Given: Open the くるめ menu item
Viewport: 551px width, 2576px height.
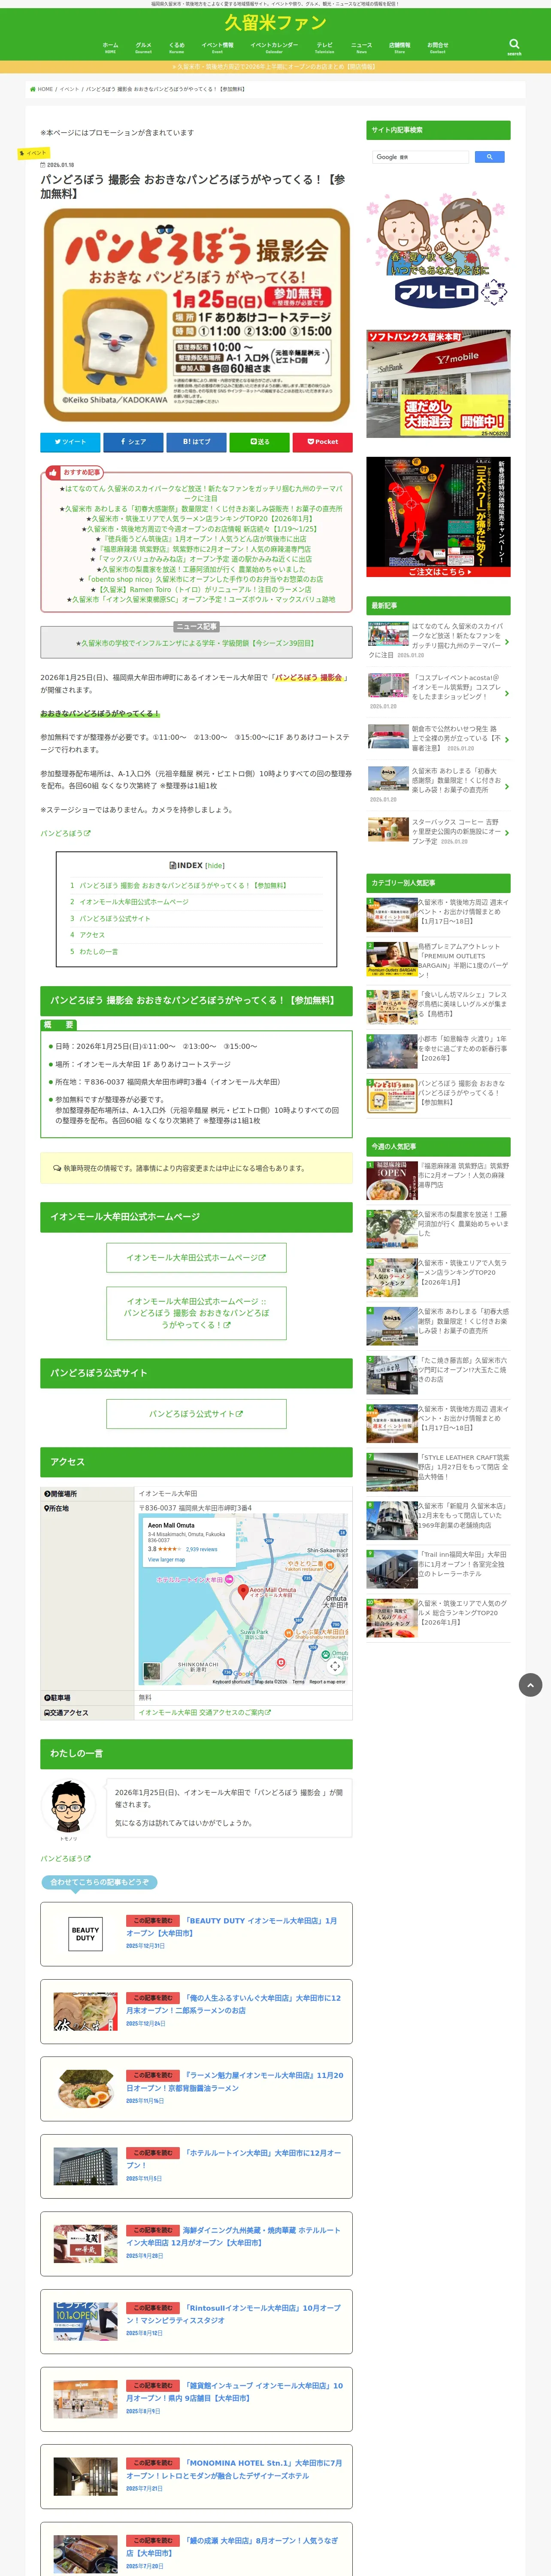Looking at the screenshot, I should [x=177, y=47].
